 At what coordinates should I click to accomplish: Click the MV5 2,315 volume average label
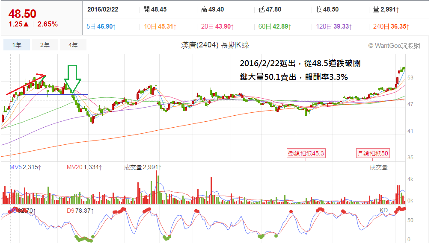(x=25, y=167)
